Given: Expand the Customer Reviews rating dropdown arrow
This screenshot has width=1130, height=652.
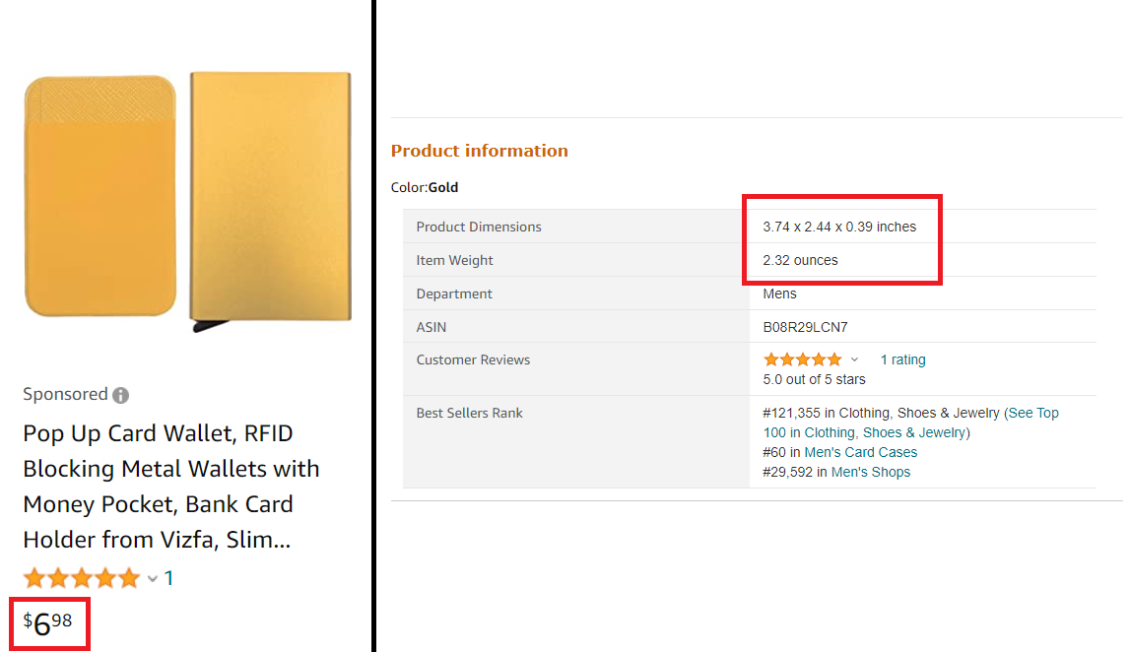Looking at the screenshot, I should (854, 359).
